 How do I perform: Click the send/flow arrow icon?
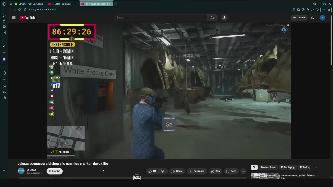tap(312, 10)
